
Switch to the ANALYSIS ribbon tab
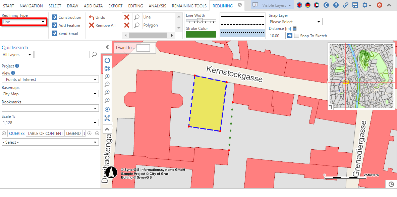tap(157, 6)
